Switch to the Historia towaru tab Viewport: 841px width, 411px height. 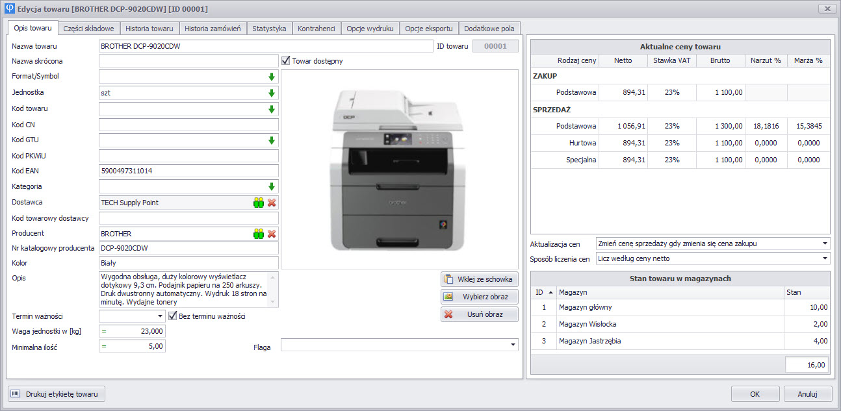(x=149, y=29)
